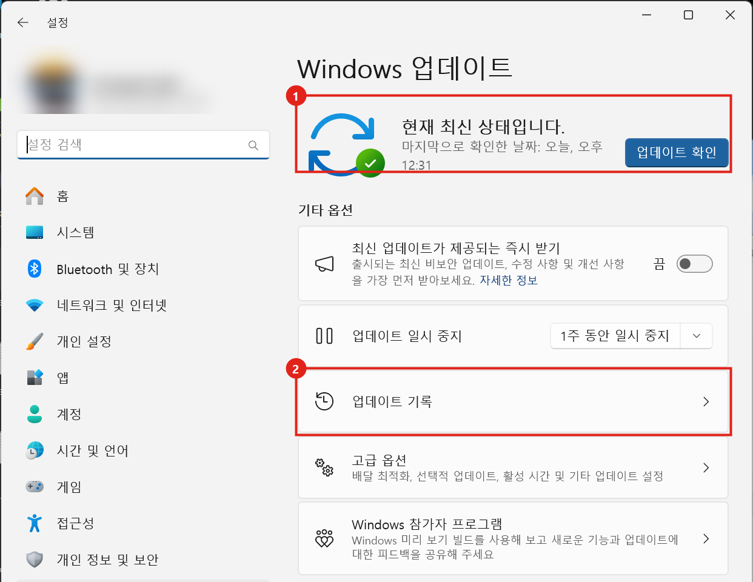The image size is (753, 582).
Task: Select 계정 label in sidebar
Action: click(69, 414)
